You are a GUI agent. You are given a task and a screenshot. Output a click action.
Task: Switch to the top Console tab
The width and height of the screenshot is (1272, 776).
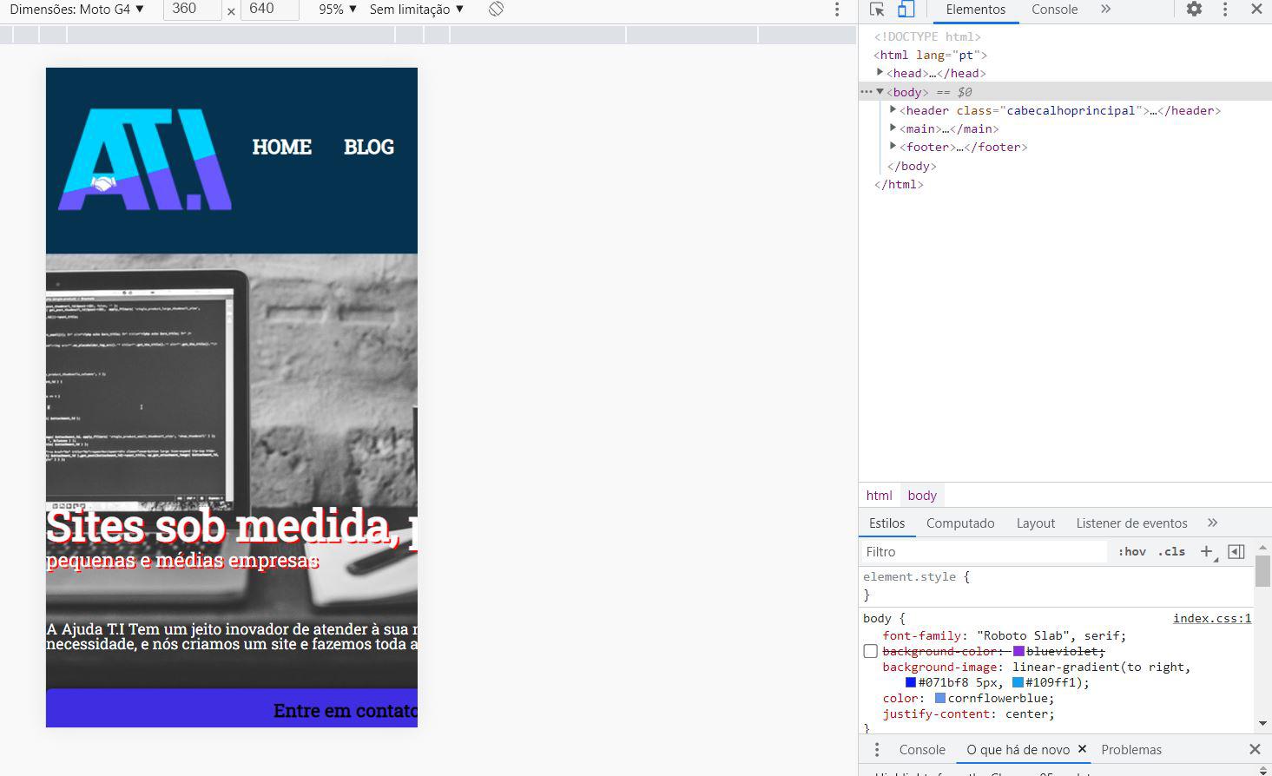pos(1055,10)
